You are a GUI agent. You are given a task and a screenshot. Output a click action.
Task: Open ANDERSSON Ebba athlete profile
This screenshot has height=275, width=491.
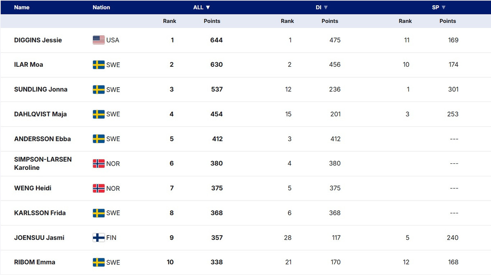point(43,139)
